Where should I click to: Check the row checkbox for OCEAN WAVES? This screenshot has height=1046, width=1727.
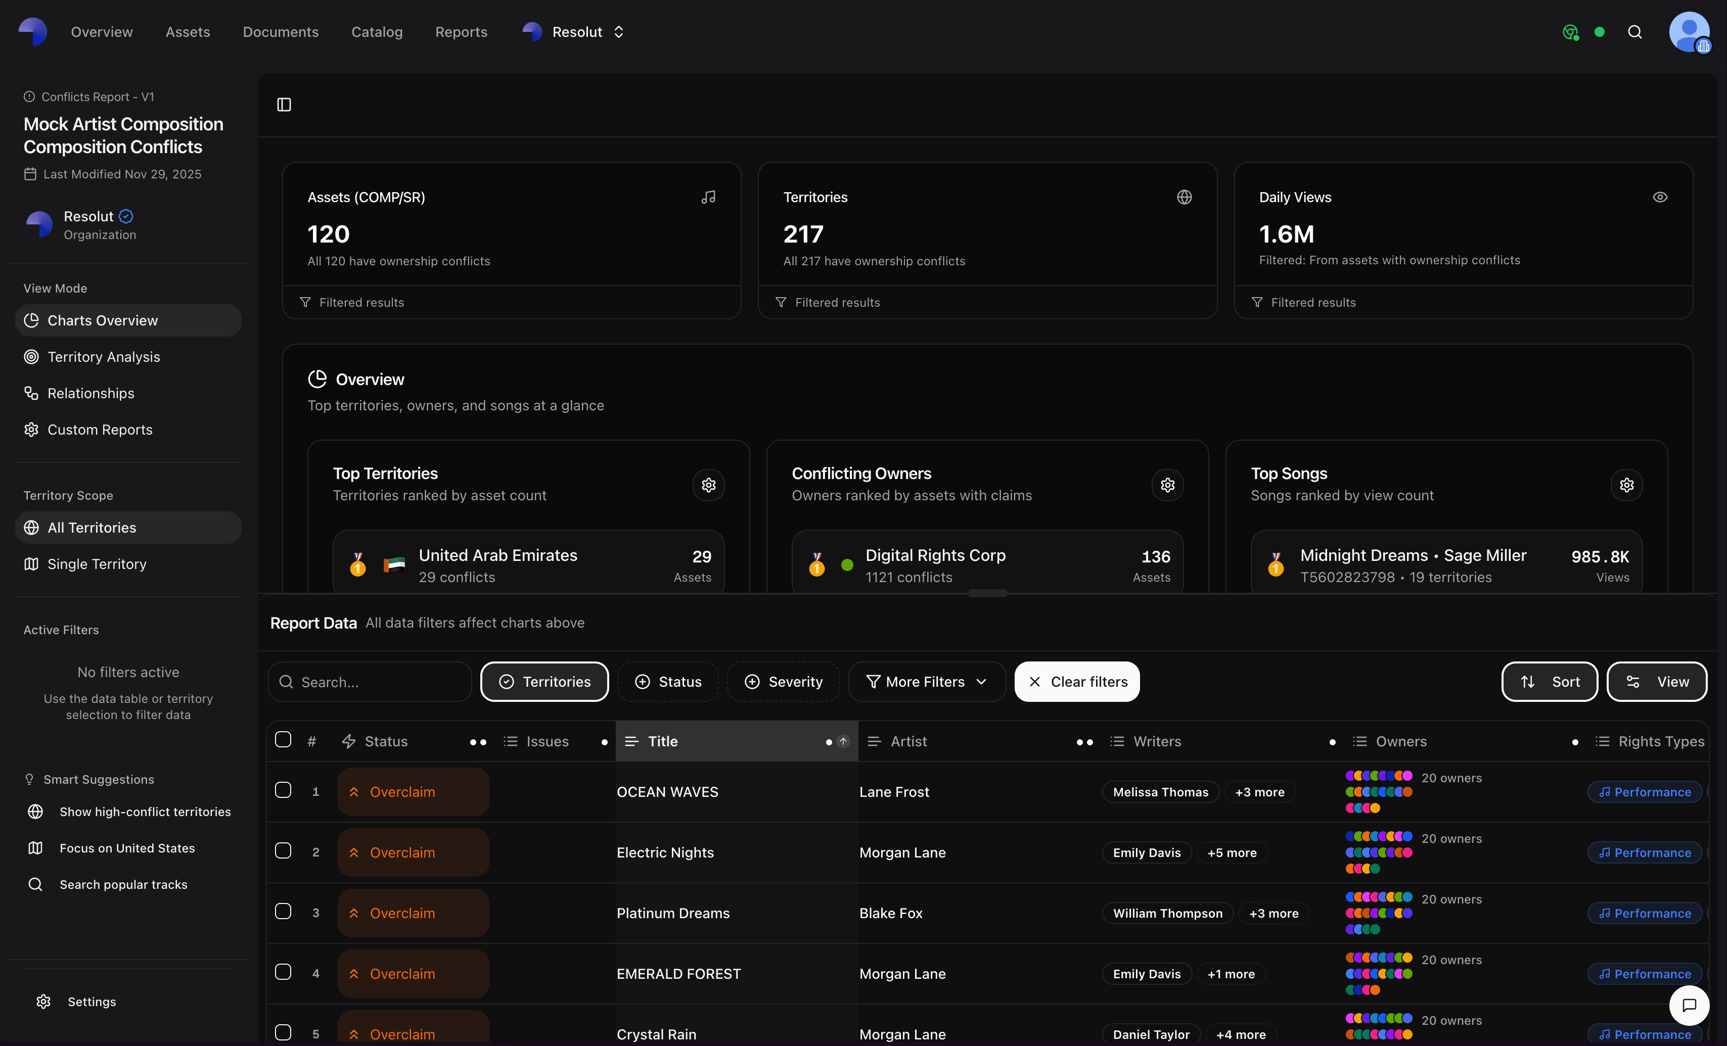pyautogui.click(x=284, y=790)
